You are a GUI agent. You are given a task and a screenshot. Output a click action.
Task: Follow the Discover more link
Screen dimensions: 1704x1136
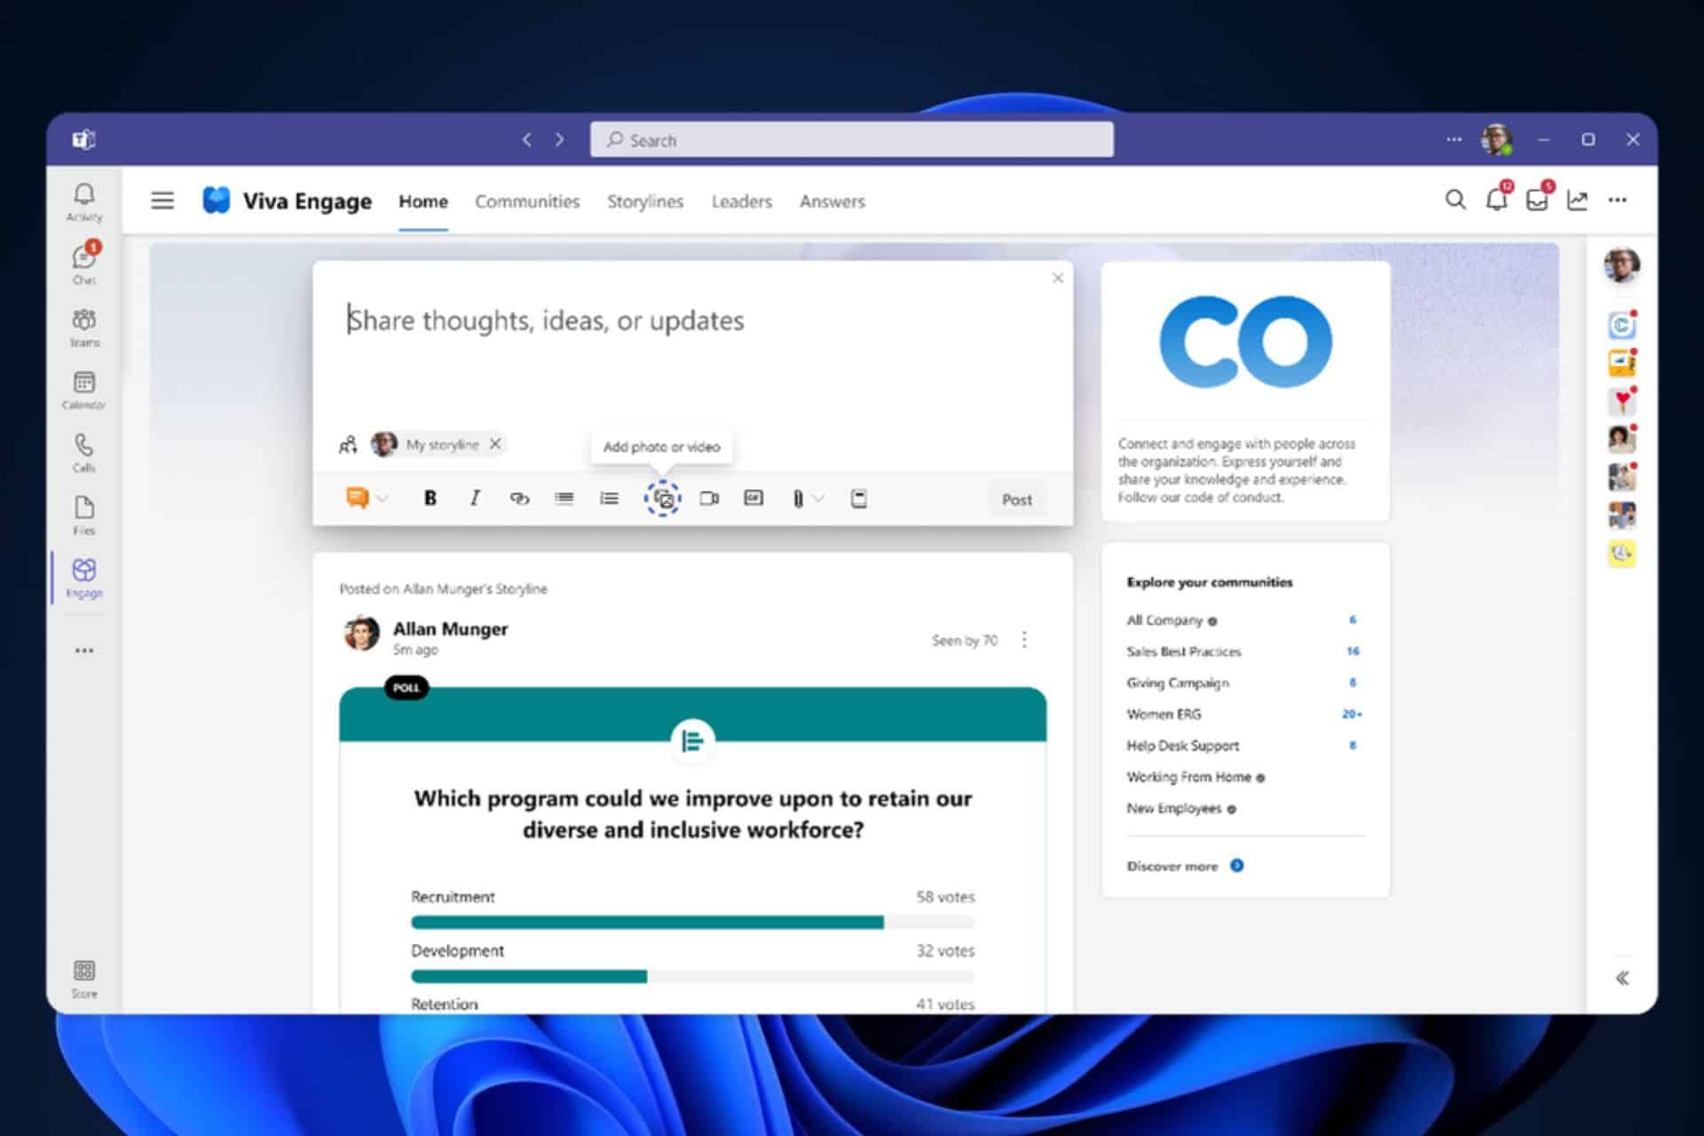(1172, 866)
